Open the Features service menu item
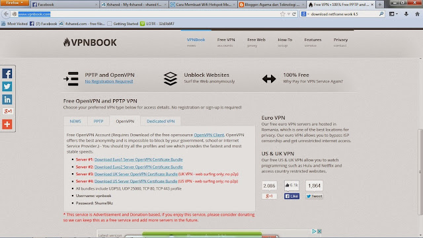423x238 pixels. (313, 42)
